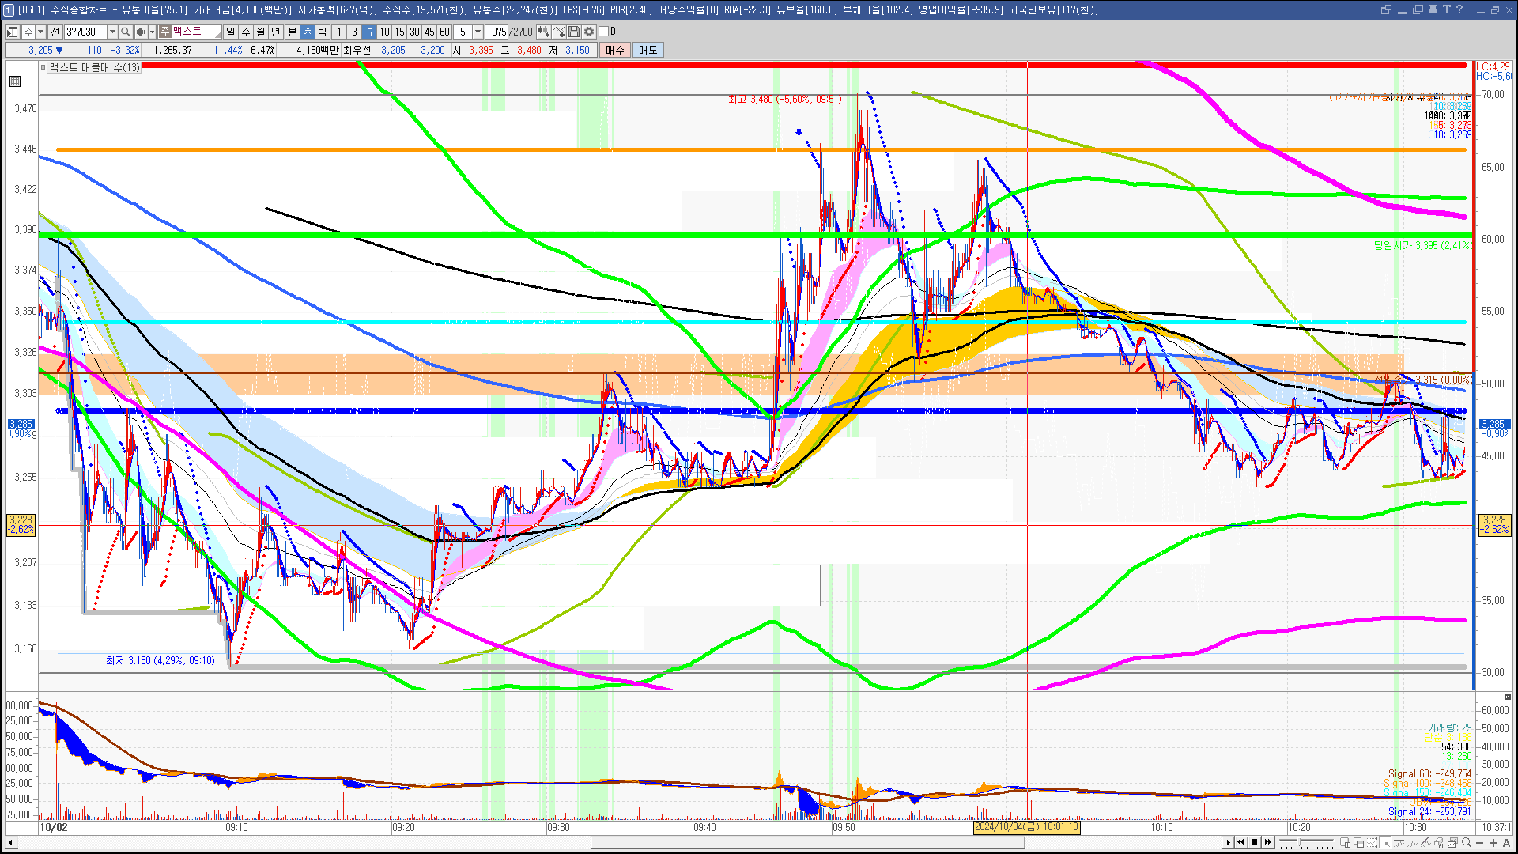
Task: Click the 매도 sell button
Action: (x=648, y=50)
